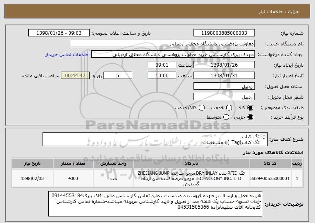Click product code 3829400535000001 cell
The width and height of the screenshot is (315, 223).
click(270, 178)
